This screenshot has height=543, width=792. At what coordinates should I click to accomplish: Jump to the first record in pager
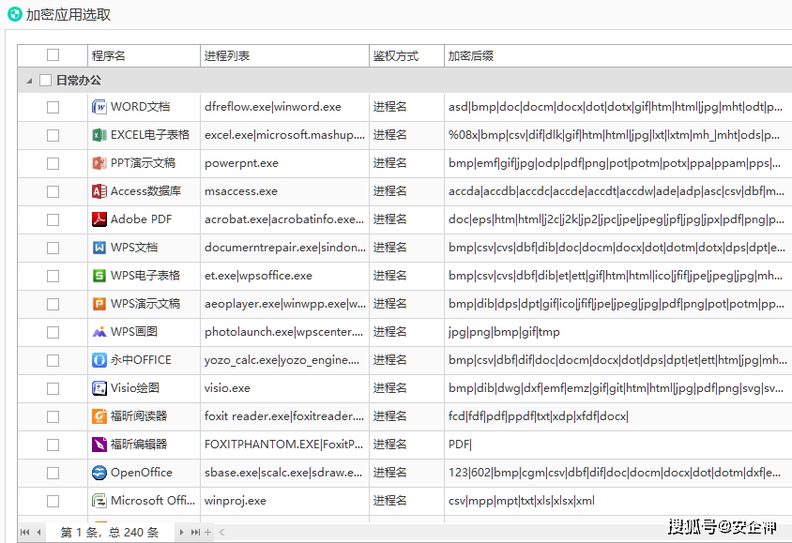[x=25, y=533]
